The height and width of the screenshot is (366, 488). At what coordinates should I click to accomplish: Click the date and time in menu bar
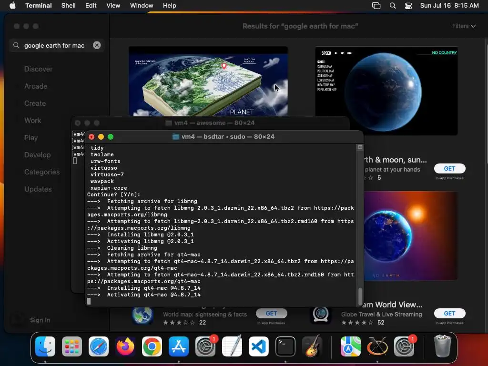449,6
